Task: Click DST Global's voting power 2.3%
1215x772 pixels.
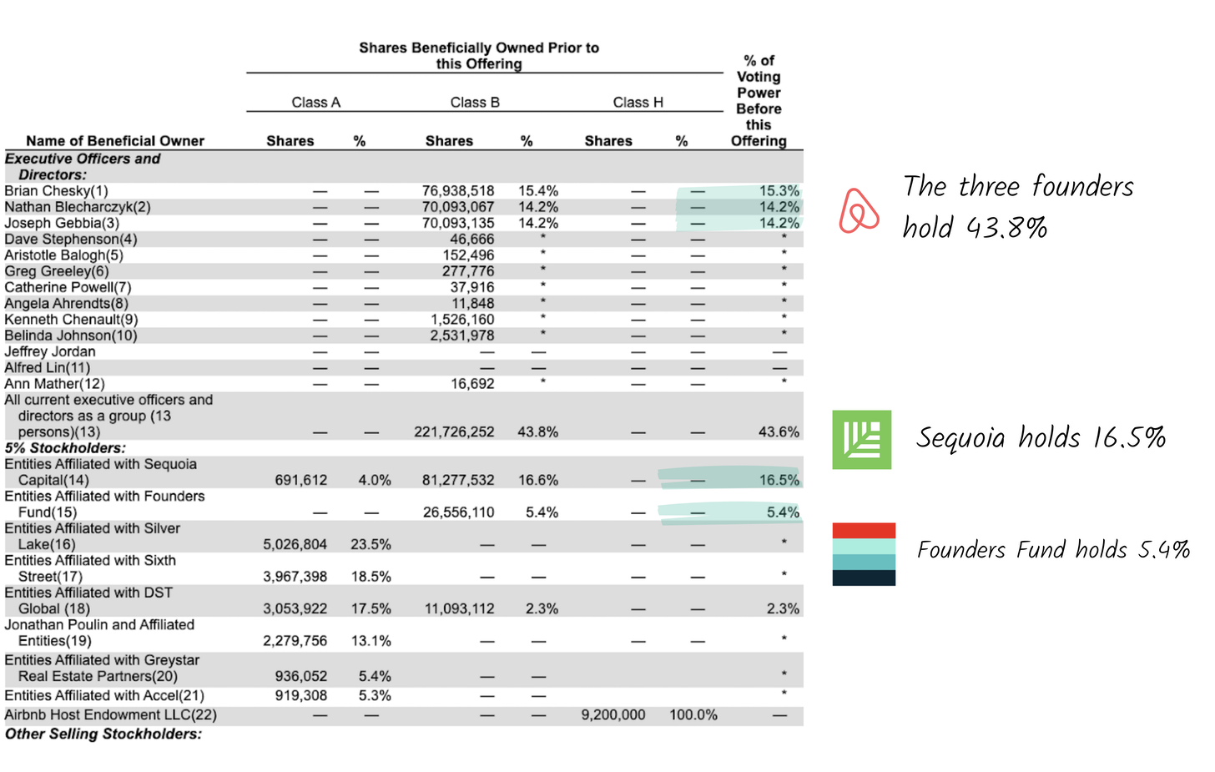Action: (783, 609)
